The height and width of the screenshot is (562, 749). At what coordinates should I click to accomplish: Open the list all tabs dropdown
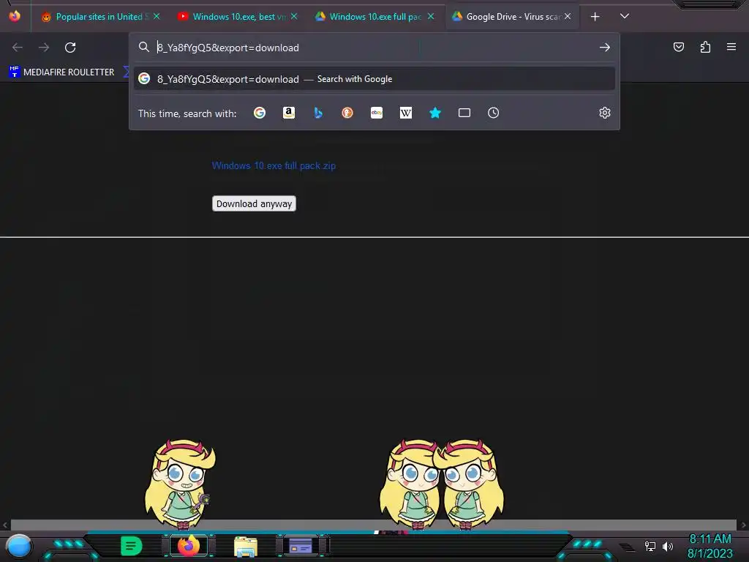pos(625,16)
